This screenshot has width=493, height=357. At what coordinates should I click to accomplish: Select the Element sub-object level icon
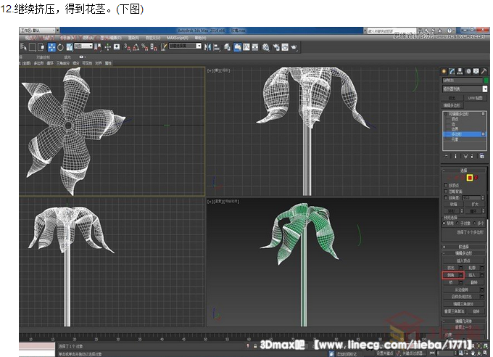476,178
